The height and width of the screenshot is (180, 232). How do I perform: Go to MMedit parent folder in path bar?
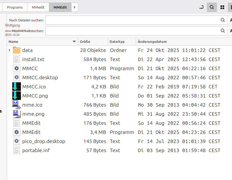coord(38,7)
